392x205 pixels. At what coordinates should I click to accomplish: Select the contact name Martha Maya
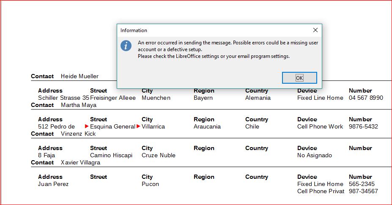(x=78, y=105)
